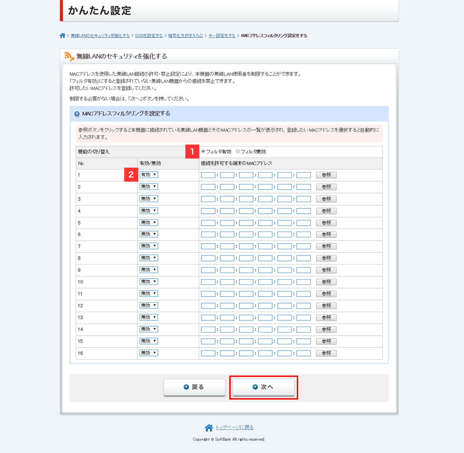Click first MAC address field in row 10
This screenshot has width=464, height=453.
click(208, 282)
